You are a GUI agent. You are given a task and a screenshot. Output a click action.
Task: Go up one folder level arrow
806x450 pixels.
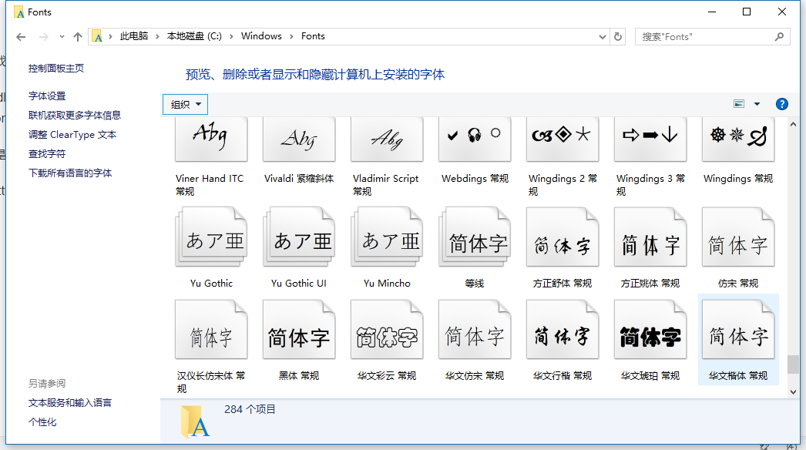pos(78,36)
